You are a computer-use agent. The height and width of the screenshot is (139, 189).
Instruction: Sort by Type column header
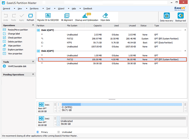170,26
